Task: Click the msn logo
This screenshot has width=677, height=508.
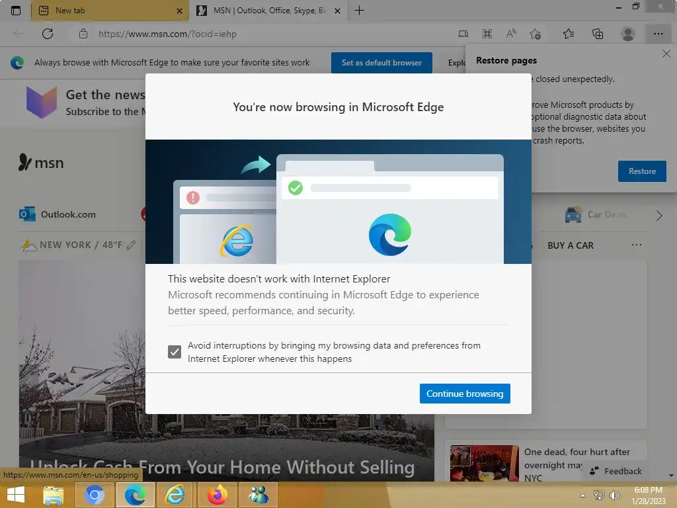Action: coord(41,163)
